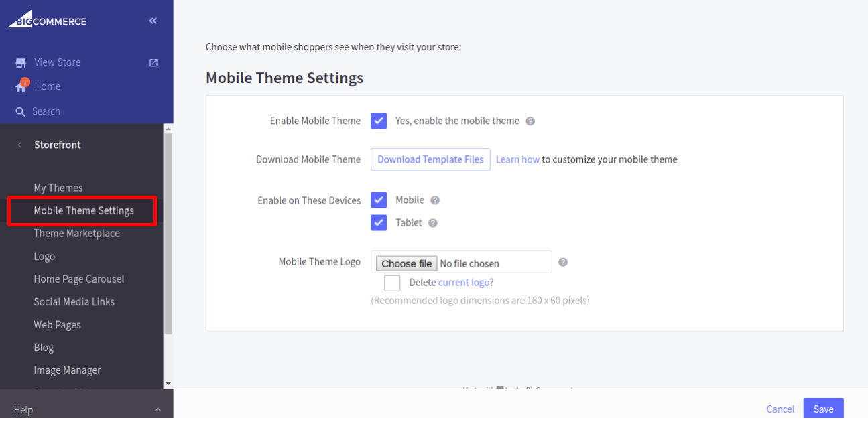Click the BigCommerce logo
The height and width of the screenshot is (422, 868).
[x=48, y=20]
